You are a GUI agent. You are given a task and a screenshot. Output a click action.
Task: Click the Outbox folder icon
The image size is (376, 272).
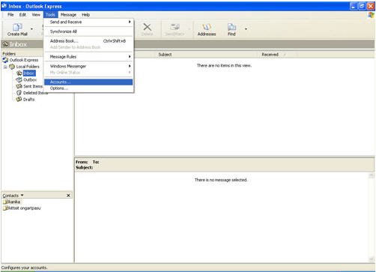coord(19,79)
